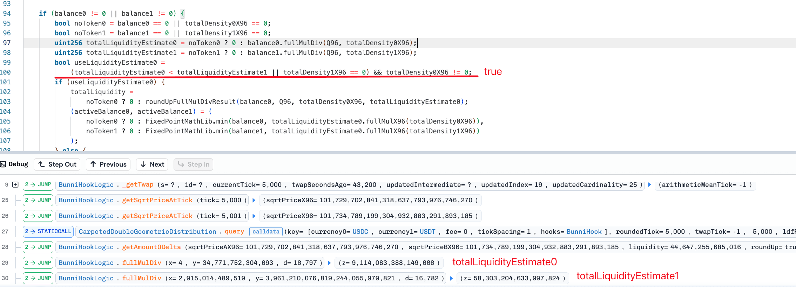The image size is (796, 287).
Task: Click the return arrow after fullMulDiv d=16,782
Action: [x=451, y=278]
